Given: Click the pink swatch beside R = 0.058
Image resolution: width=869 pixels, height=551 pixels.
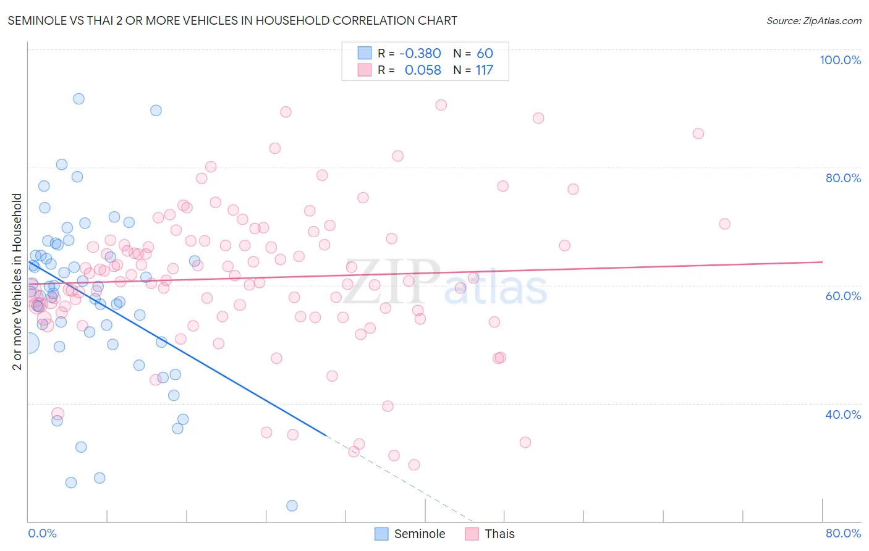Looking at the screenshot, I should click(x=365, y=70).
